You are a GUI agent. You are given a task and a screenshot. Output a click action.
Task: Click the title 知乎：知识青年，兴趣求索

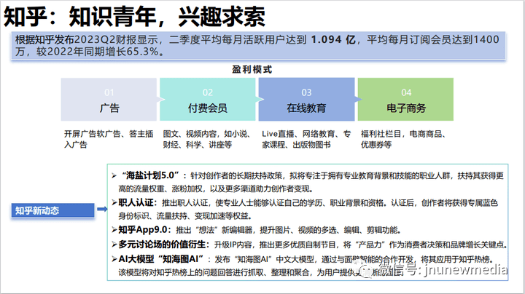point(134,16)
